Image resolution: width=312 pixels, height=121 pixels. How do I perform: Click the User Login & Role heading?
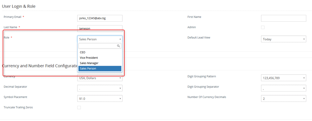coord(19,6)
